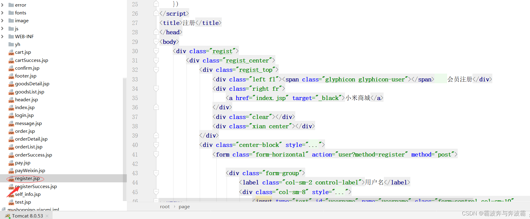Click the Tomcat server icon
Screen dimensions: 530x219
pyautogui.click(x=8, y=216)
